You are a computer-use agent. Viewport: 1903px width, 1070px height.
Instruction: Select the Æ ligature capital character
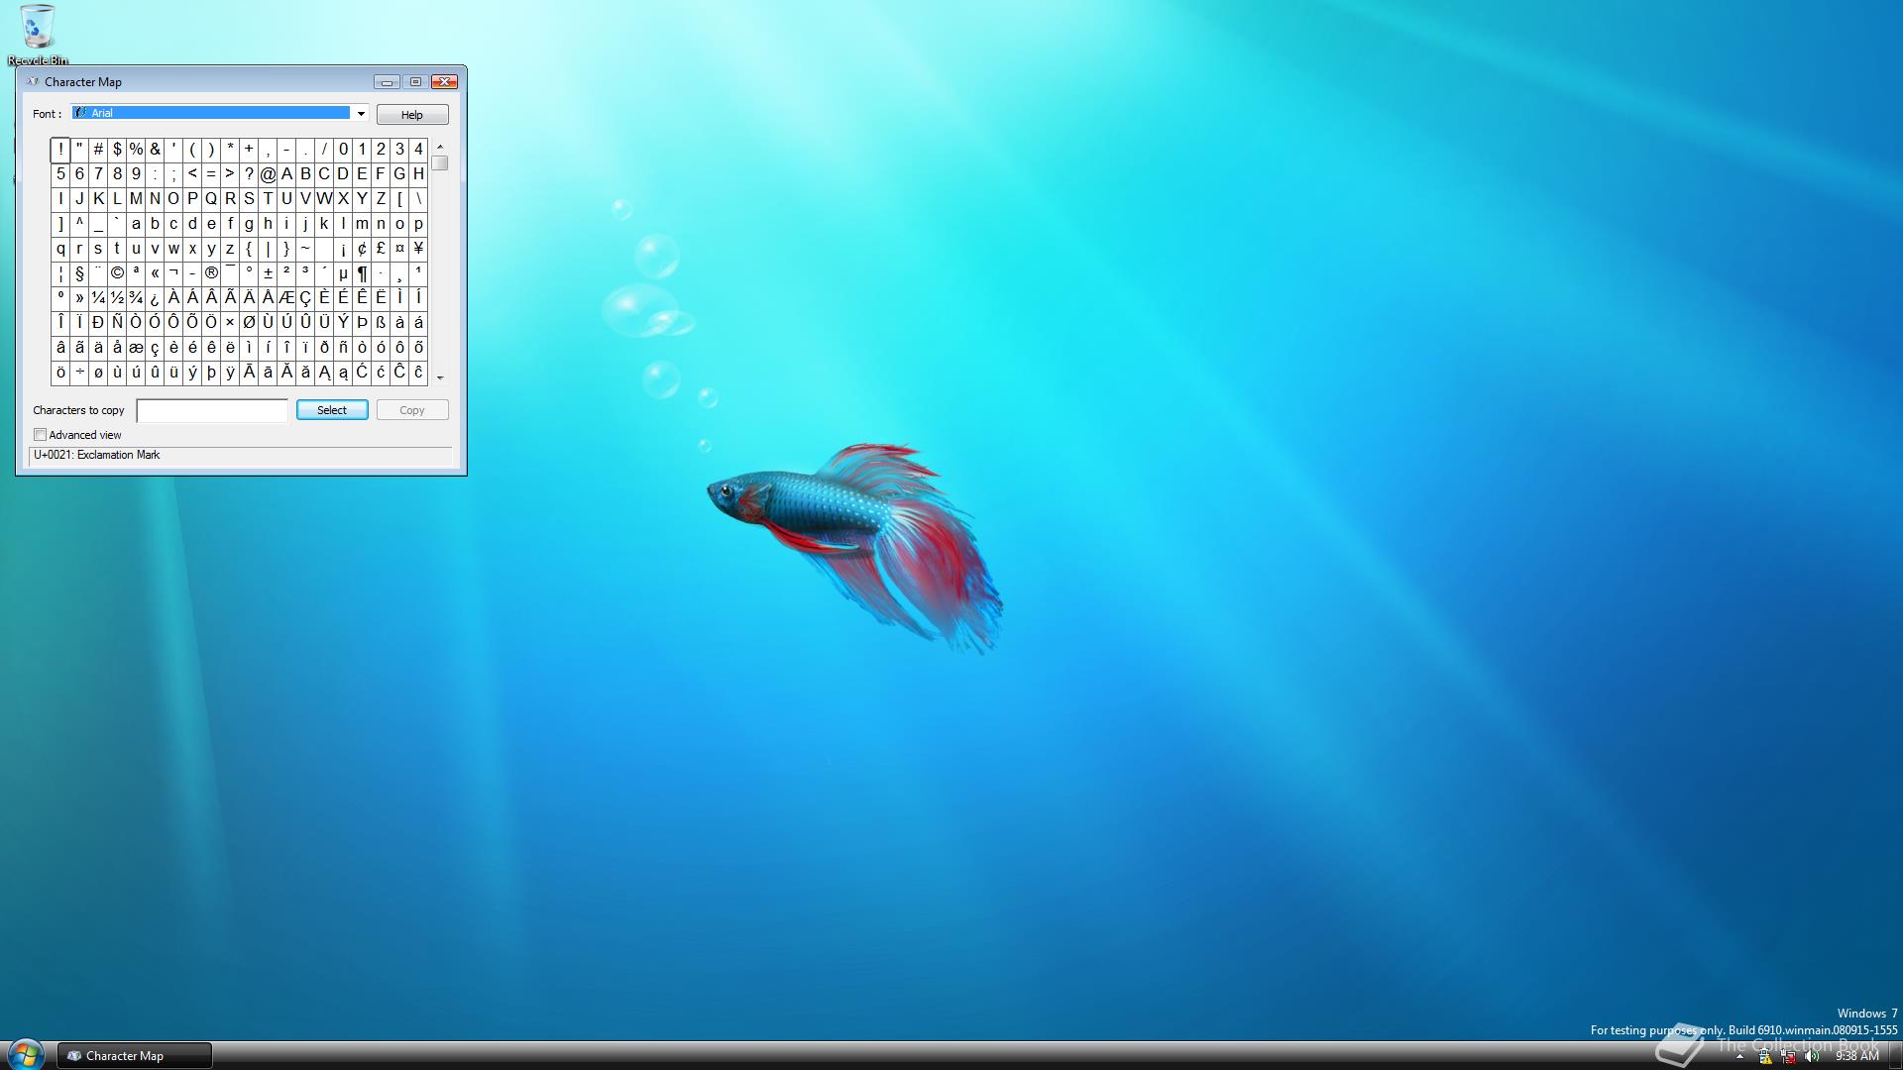click(x=286, y=298)
